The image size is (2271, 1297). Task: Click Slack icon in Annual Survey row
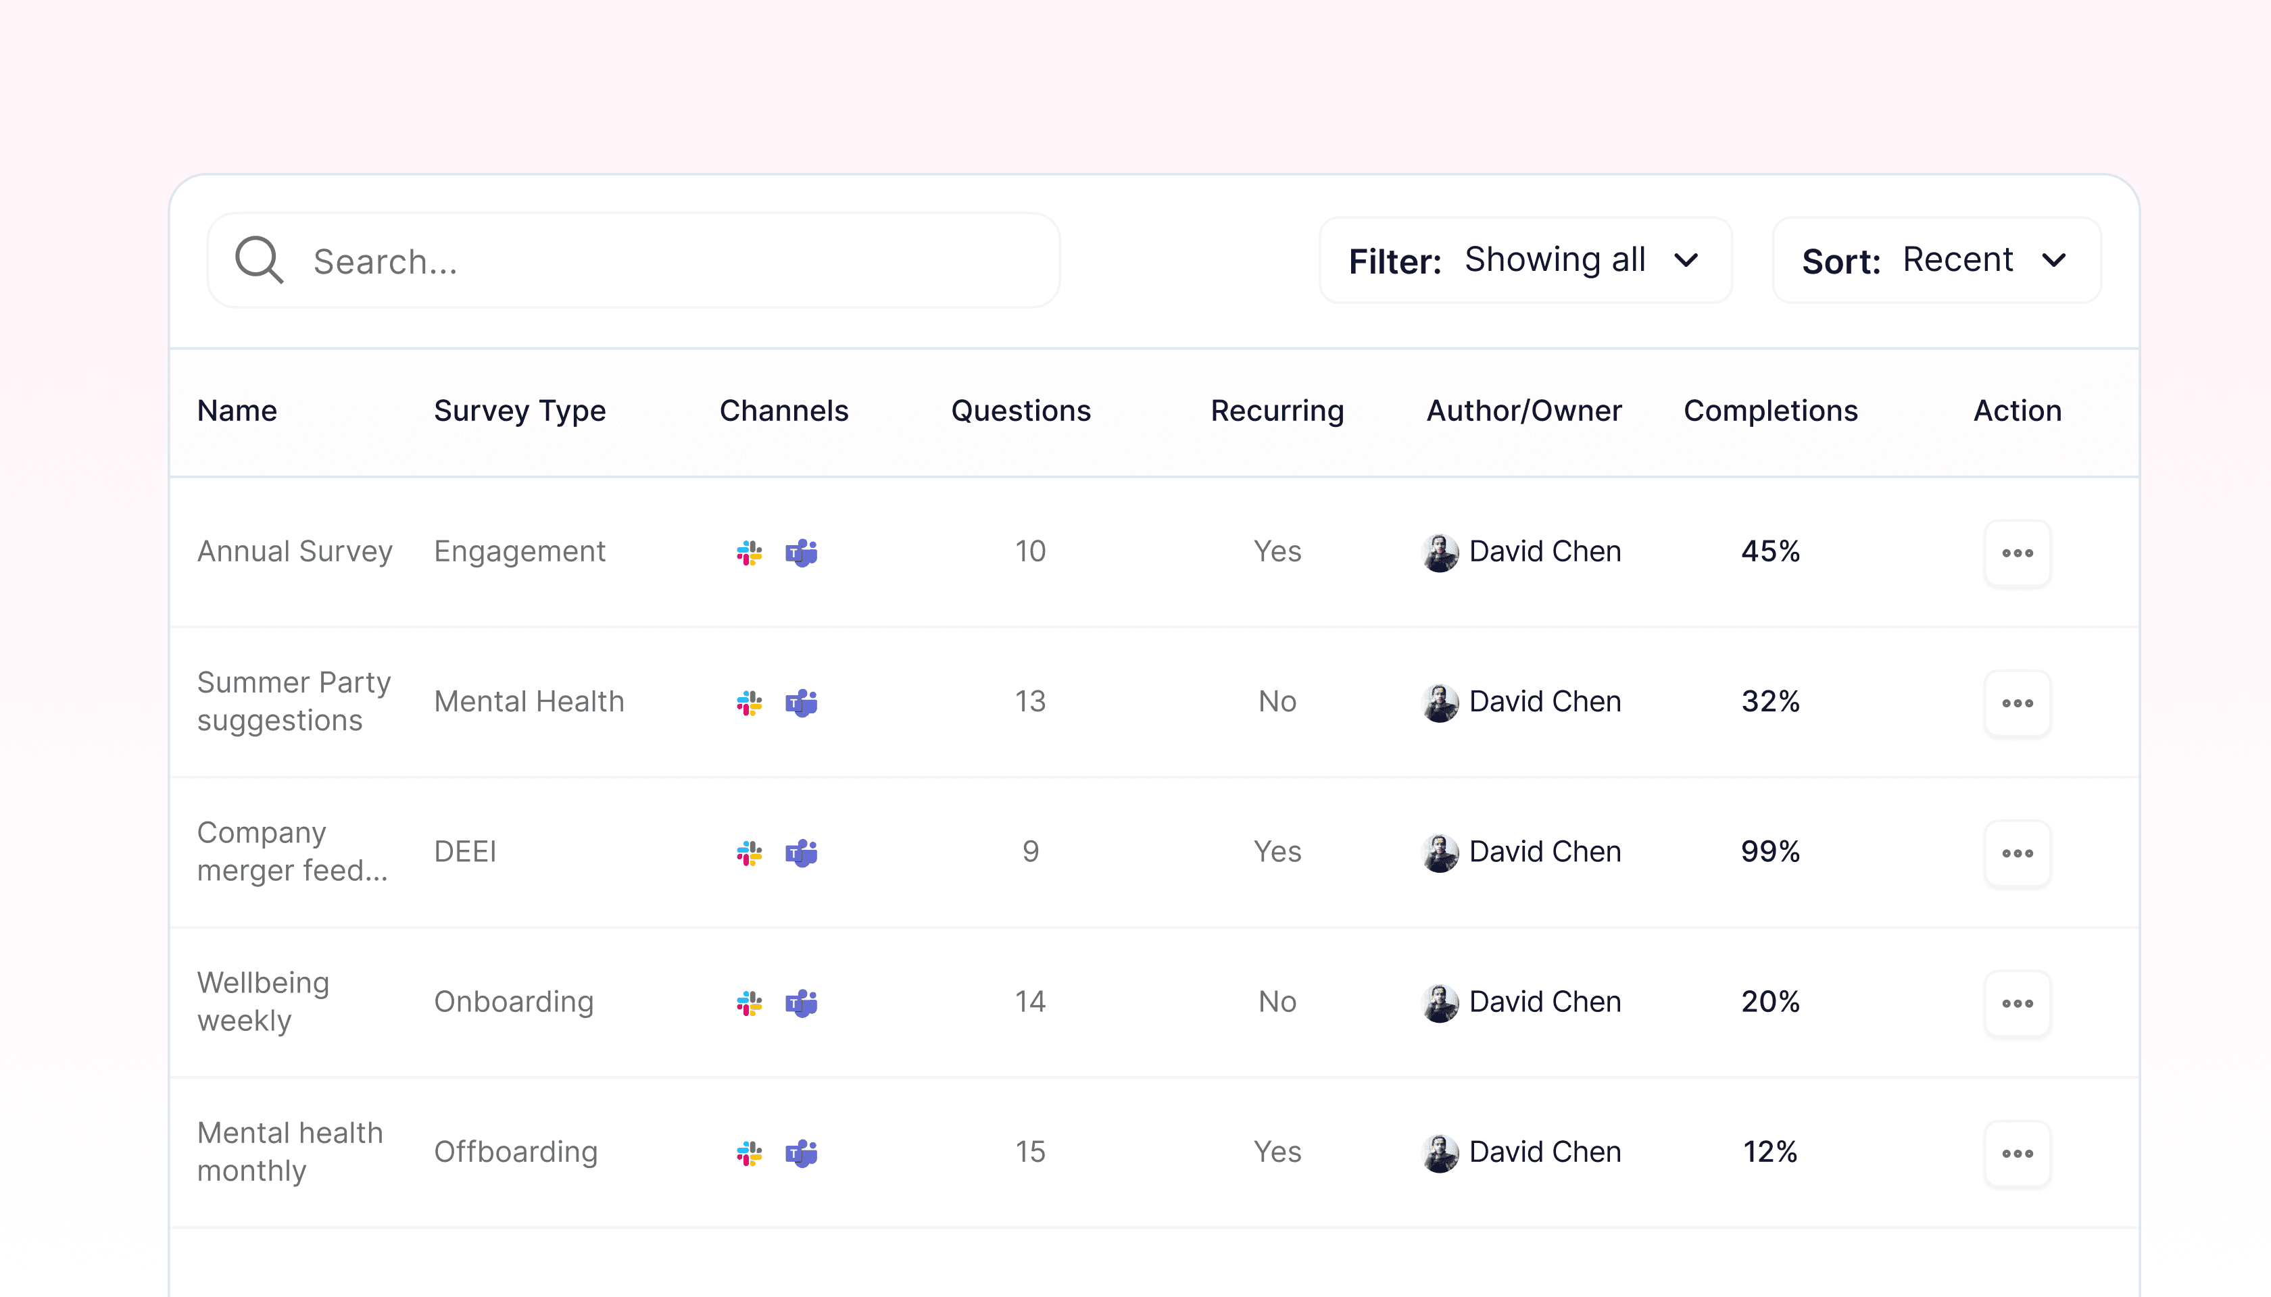pyautogui.click(x=749, y=553)
